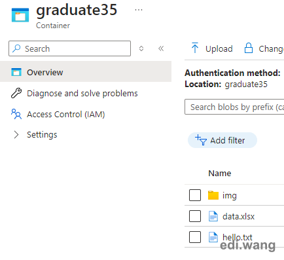Click the lock icon for Change access
Screen dimensions: 284x260
[249, 48]
